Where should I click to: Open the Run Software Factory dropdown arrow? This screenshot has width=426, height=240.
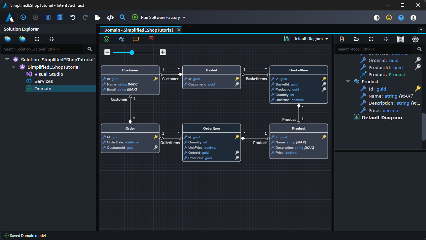click(x=184, y=18)
